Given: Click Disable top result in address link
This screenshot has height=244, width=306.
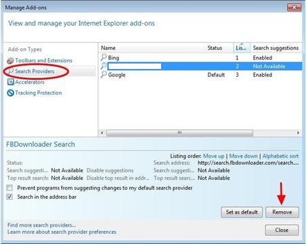Looking at the screenshot, I should click(118, 178).
